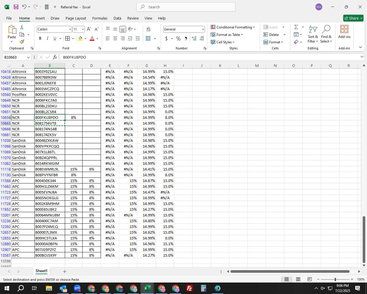This screenshot has height=294, width=367.
Task: Increase decimal places
Action: (194, 38)
